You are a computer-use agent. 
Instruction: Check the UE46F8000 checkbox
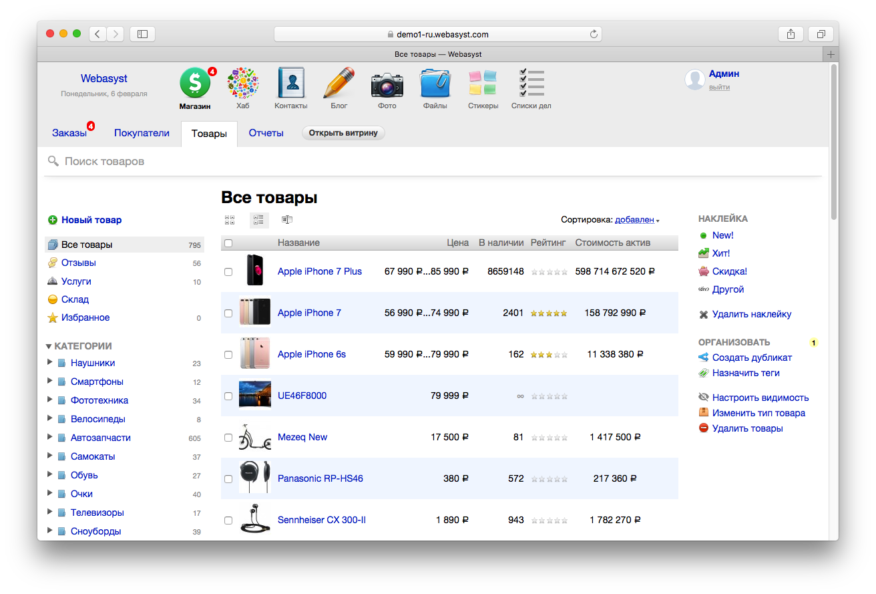(228, 396)
